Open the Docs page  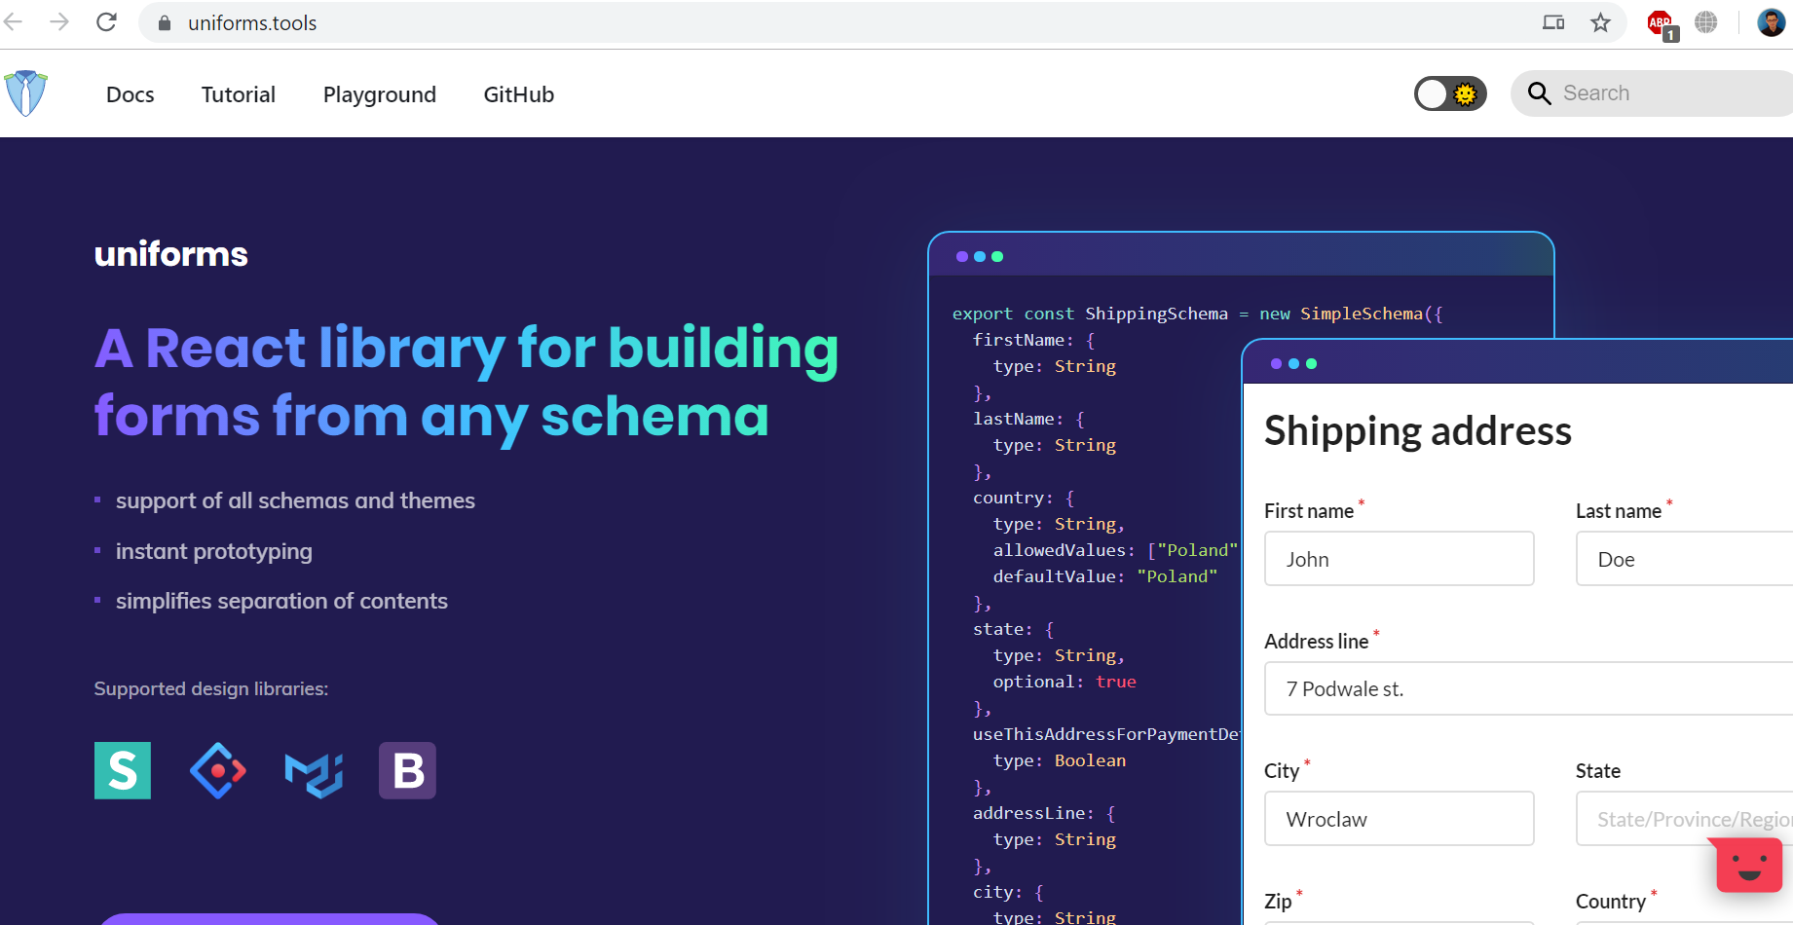pos(131,94)
